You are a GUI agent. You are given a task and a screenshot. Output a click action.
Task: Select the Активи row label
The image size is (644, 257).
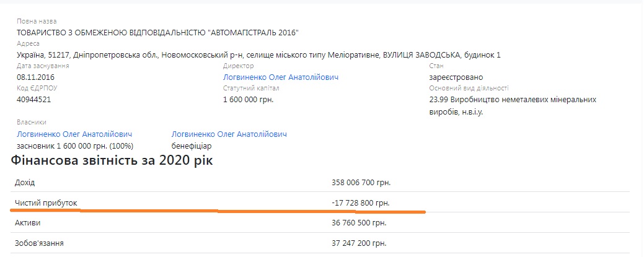coord(29,223)
